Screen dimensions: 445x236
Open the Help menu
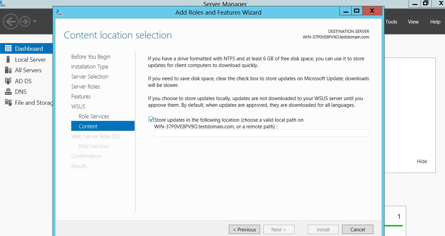[x=435, y=22]
